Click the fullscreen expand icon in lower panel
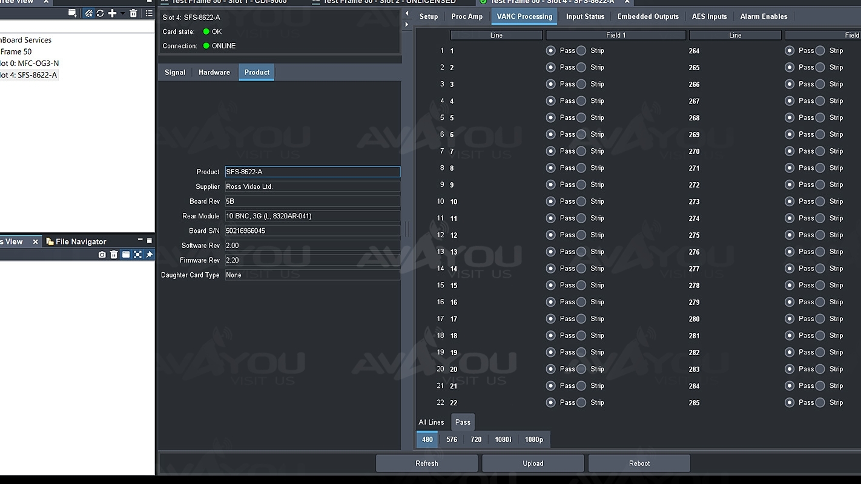The image size is (861, 484). [137, 255]
